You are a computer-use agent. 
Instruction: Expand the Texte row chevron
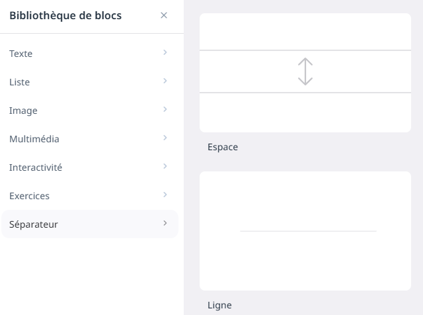[165, 53]
